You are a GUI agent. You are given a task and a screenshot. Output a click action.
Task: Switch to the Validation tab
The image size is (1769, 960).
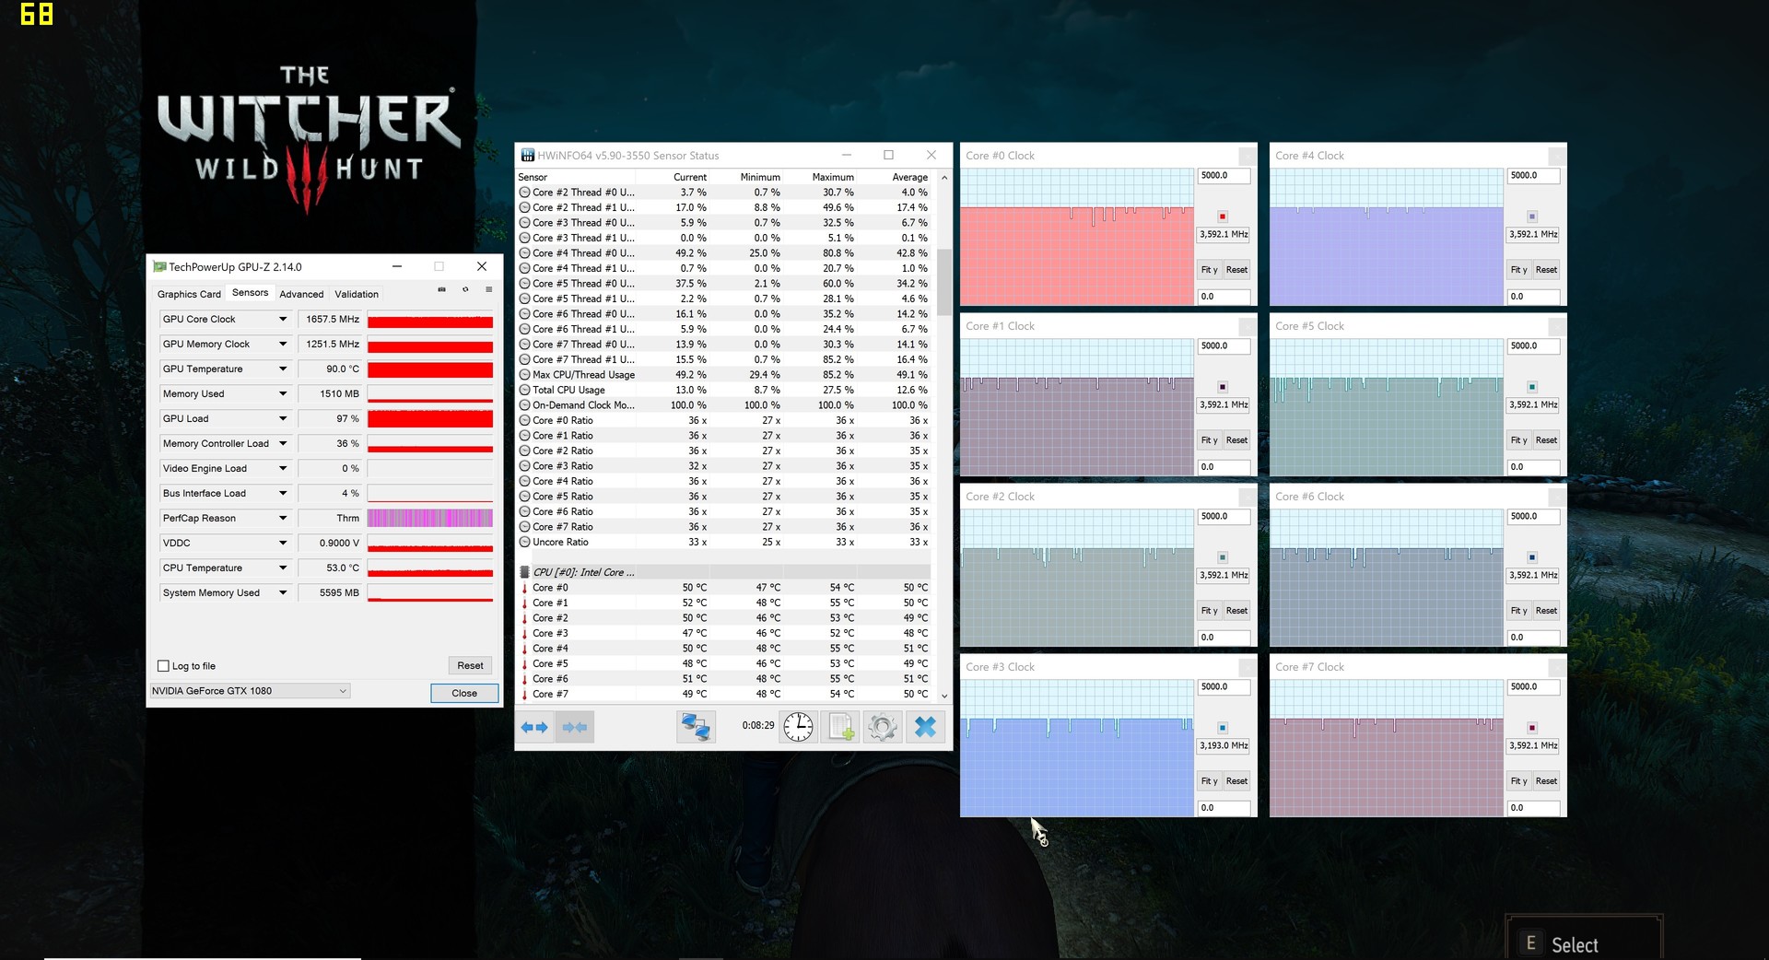[357, 294]
